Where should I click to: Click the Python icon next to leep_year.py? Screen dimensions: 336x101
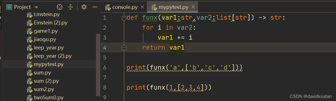(x=30, y=48)
